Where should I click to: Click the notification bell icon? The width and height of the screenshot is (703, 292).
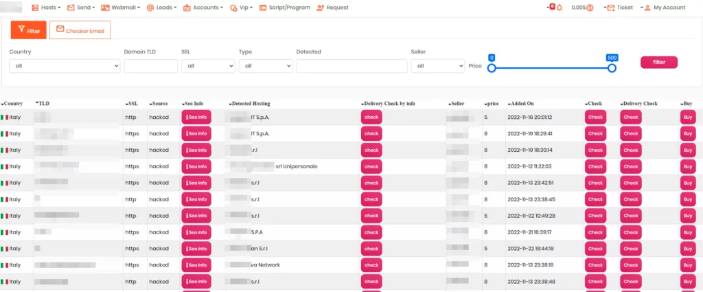[x=559, y=8]
